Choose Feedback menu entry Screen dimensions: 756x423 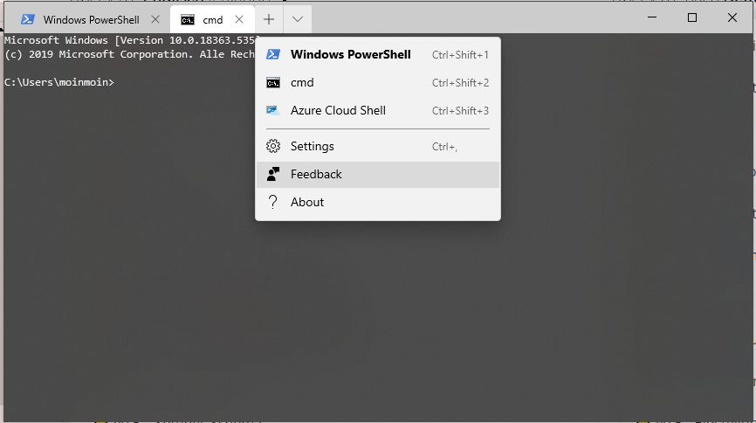tap(377, 174)
